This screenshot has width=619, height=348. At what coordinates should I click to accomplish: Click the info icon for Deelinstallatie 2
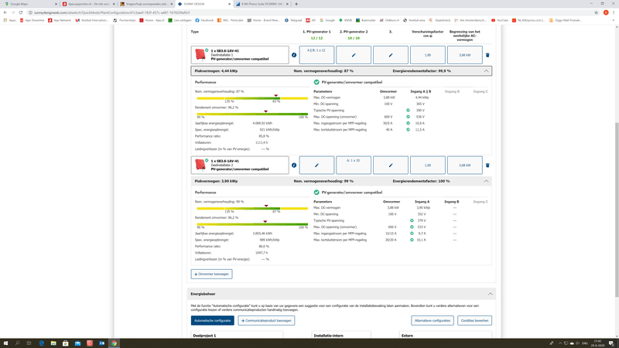click(294, 165)
